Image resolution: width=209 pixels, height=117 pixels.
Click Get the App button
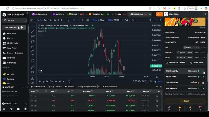point(14,28)
